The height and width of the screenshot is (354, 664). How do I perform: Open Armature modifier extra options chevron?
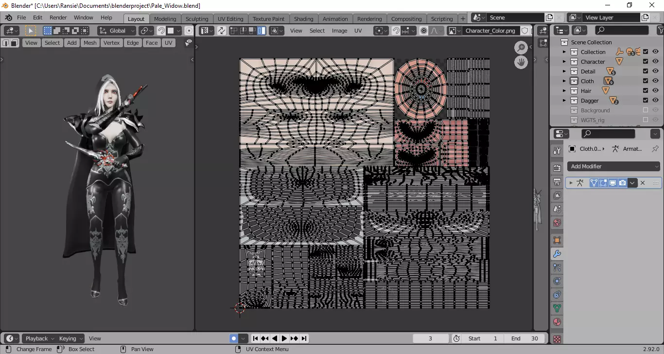pyautogui.click(x=632, y=183)
